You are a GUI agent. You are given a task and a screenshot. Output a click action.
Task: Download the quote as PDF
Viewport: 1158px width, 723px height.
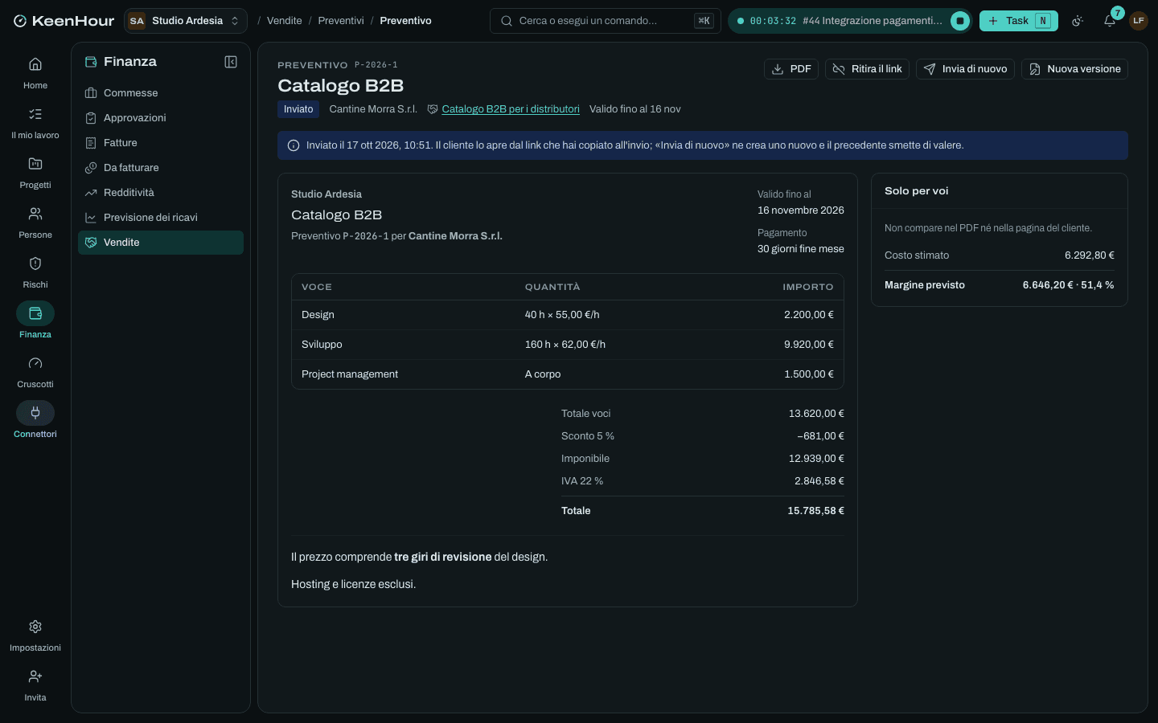point(791,69)
